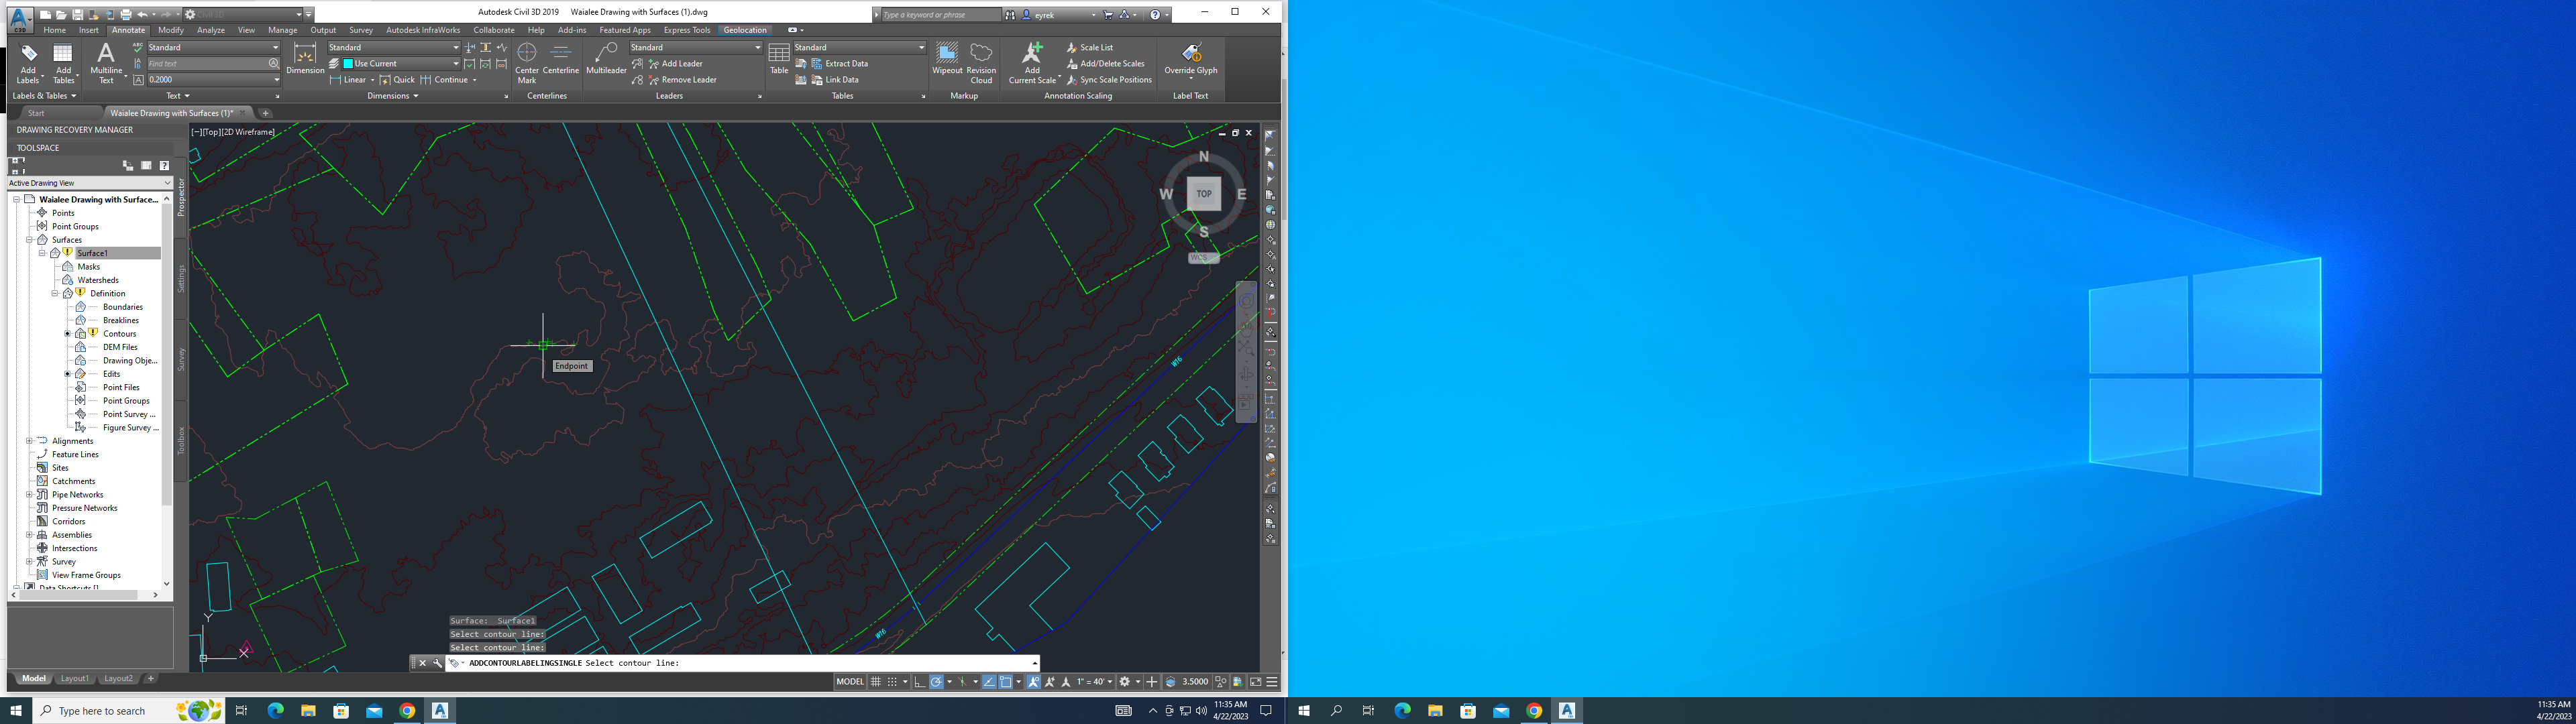Click the Workspace Switching gear icon
Screen dimensions: 2576x724
(1125, 682)
